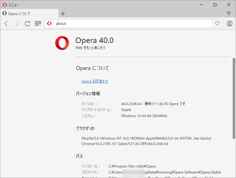The width and height of the screenshot is (236, 178).
Task: Minimize the Opera window
Action: point(201,5)
